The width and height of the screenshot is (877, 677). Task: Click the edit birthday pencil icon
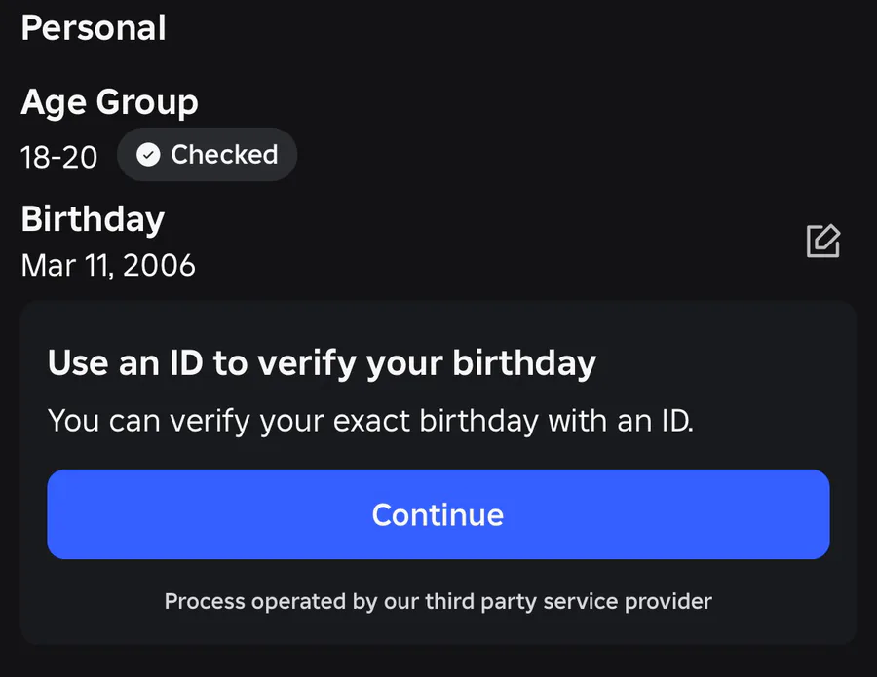[823, 241]
